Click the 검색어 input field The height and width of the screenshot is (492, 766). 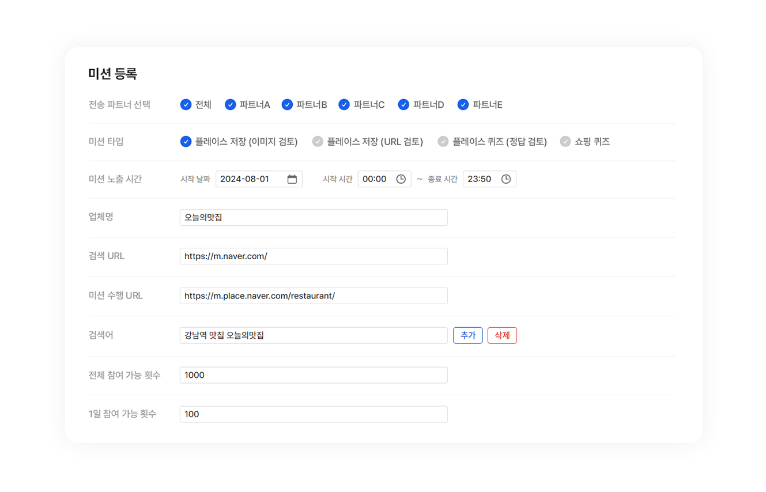(x=314, y=335)
